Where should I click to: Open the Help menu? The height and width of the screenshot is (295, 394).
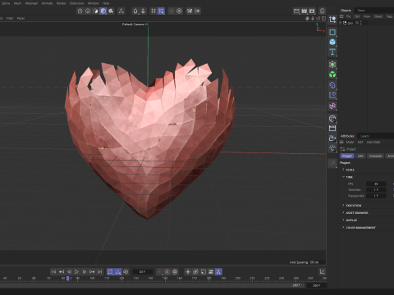(106, 3)
